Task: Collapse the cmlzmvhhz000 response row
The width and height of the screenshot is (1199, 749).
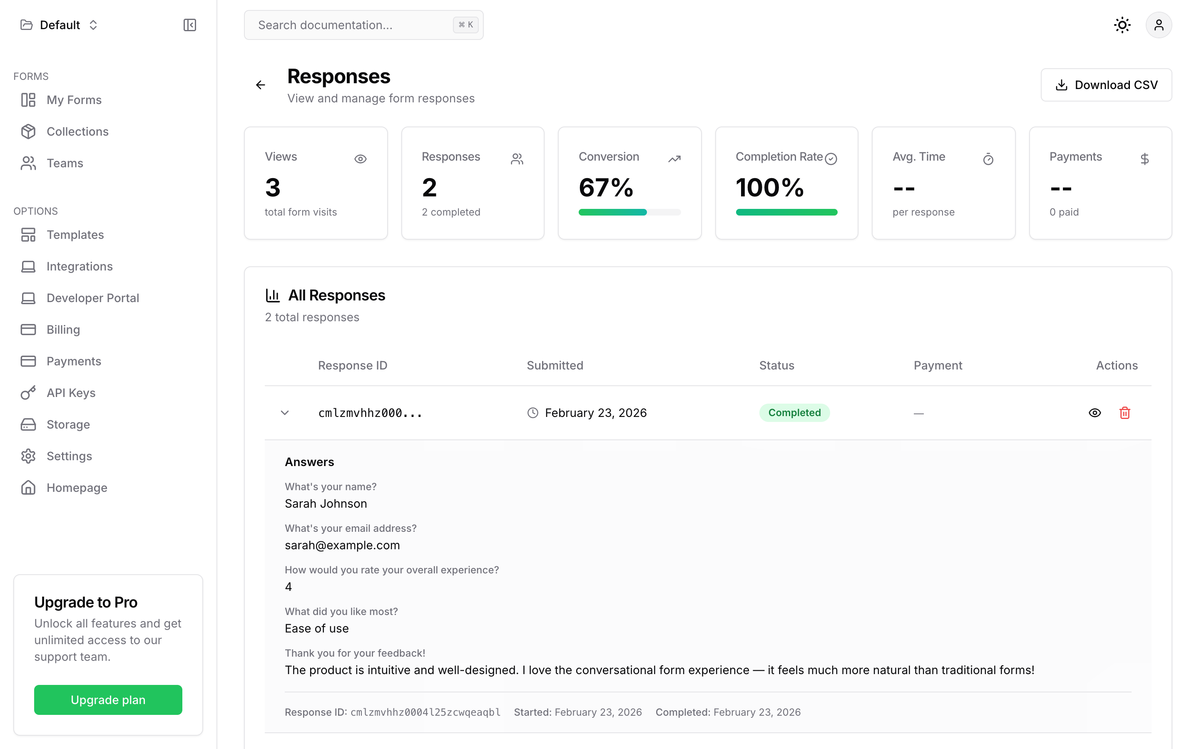Action: point(284,413)
